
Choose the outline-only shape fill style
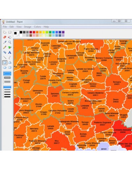tap(7, 74)
